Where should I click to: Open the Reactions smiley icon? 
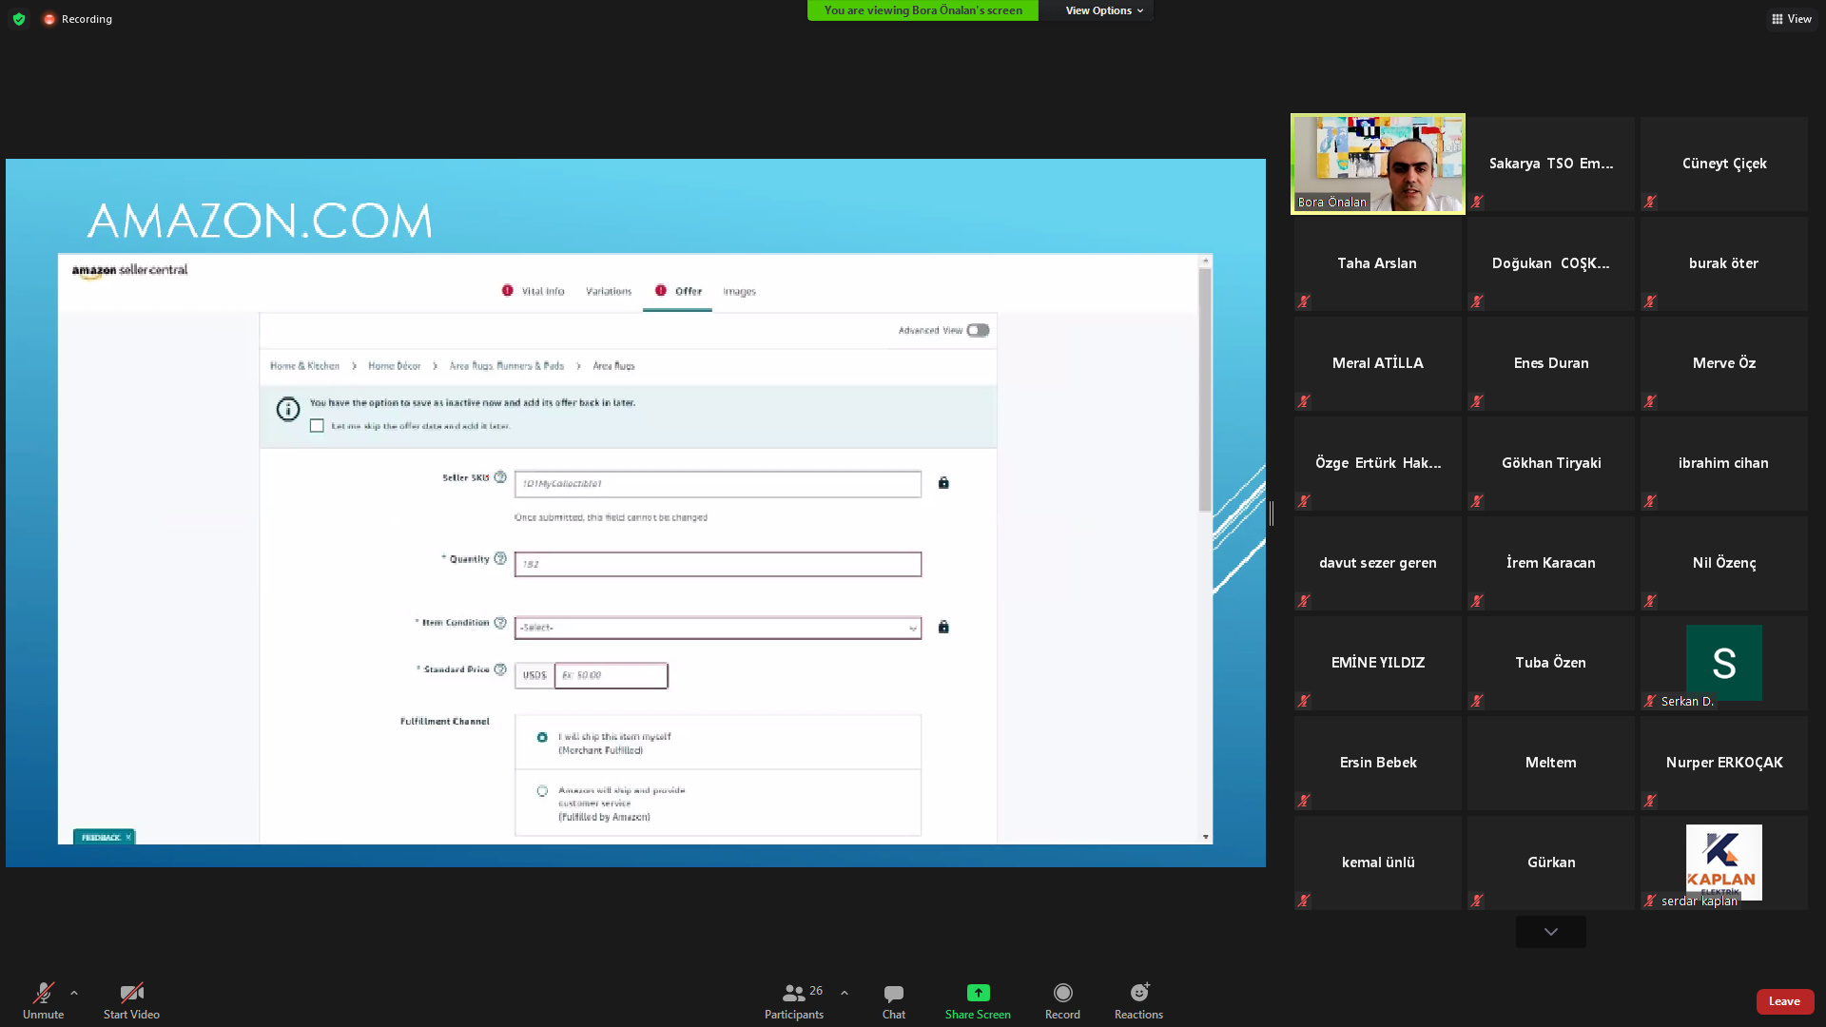point(1138,993)
